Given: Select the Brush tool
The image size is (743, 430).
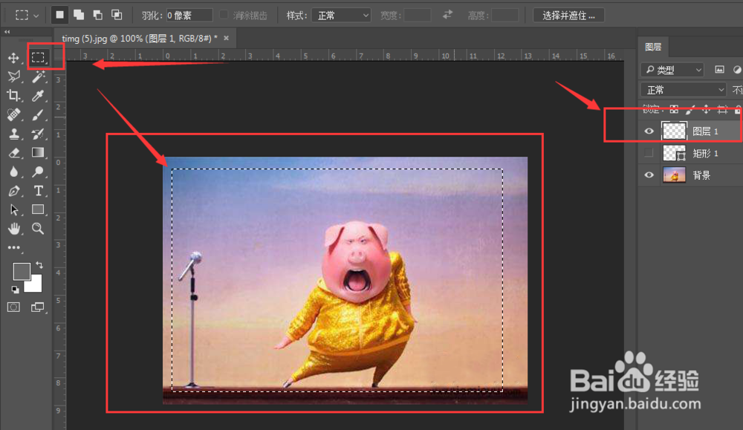Looking at the screenshot, I should 38,114.
